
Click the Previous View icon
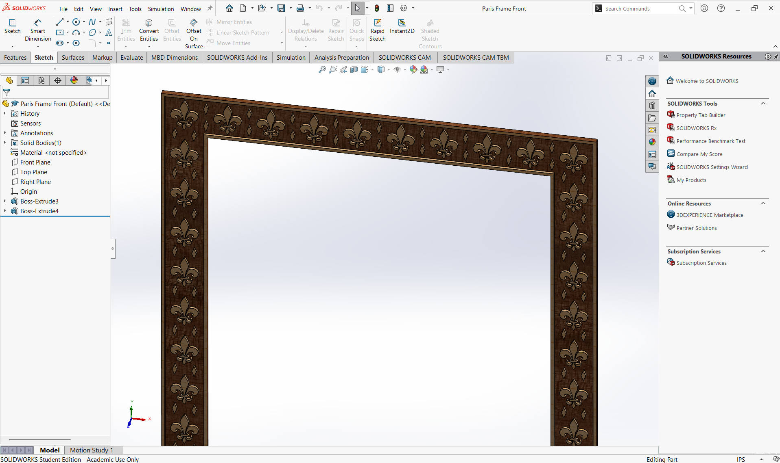(343, 69)
